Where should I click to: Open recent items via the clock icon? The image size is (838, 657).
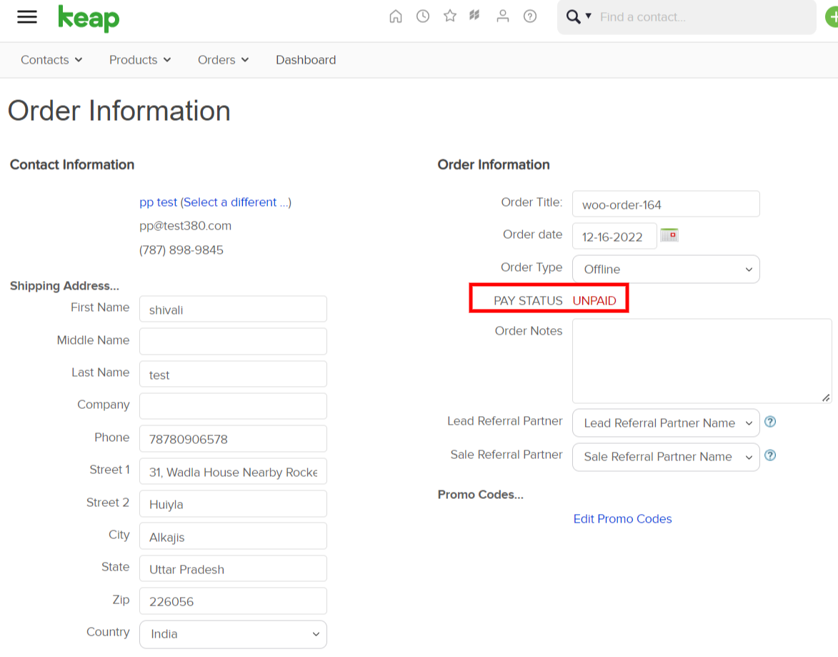[x=423, y=16]
